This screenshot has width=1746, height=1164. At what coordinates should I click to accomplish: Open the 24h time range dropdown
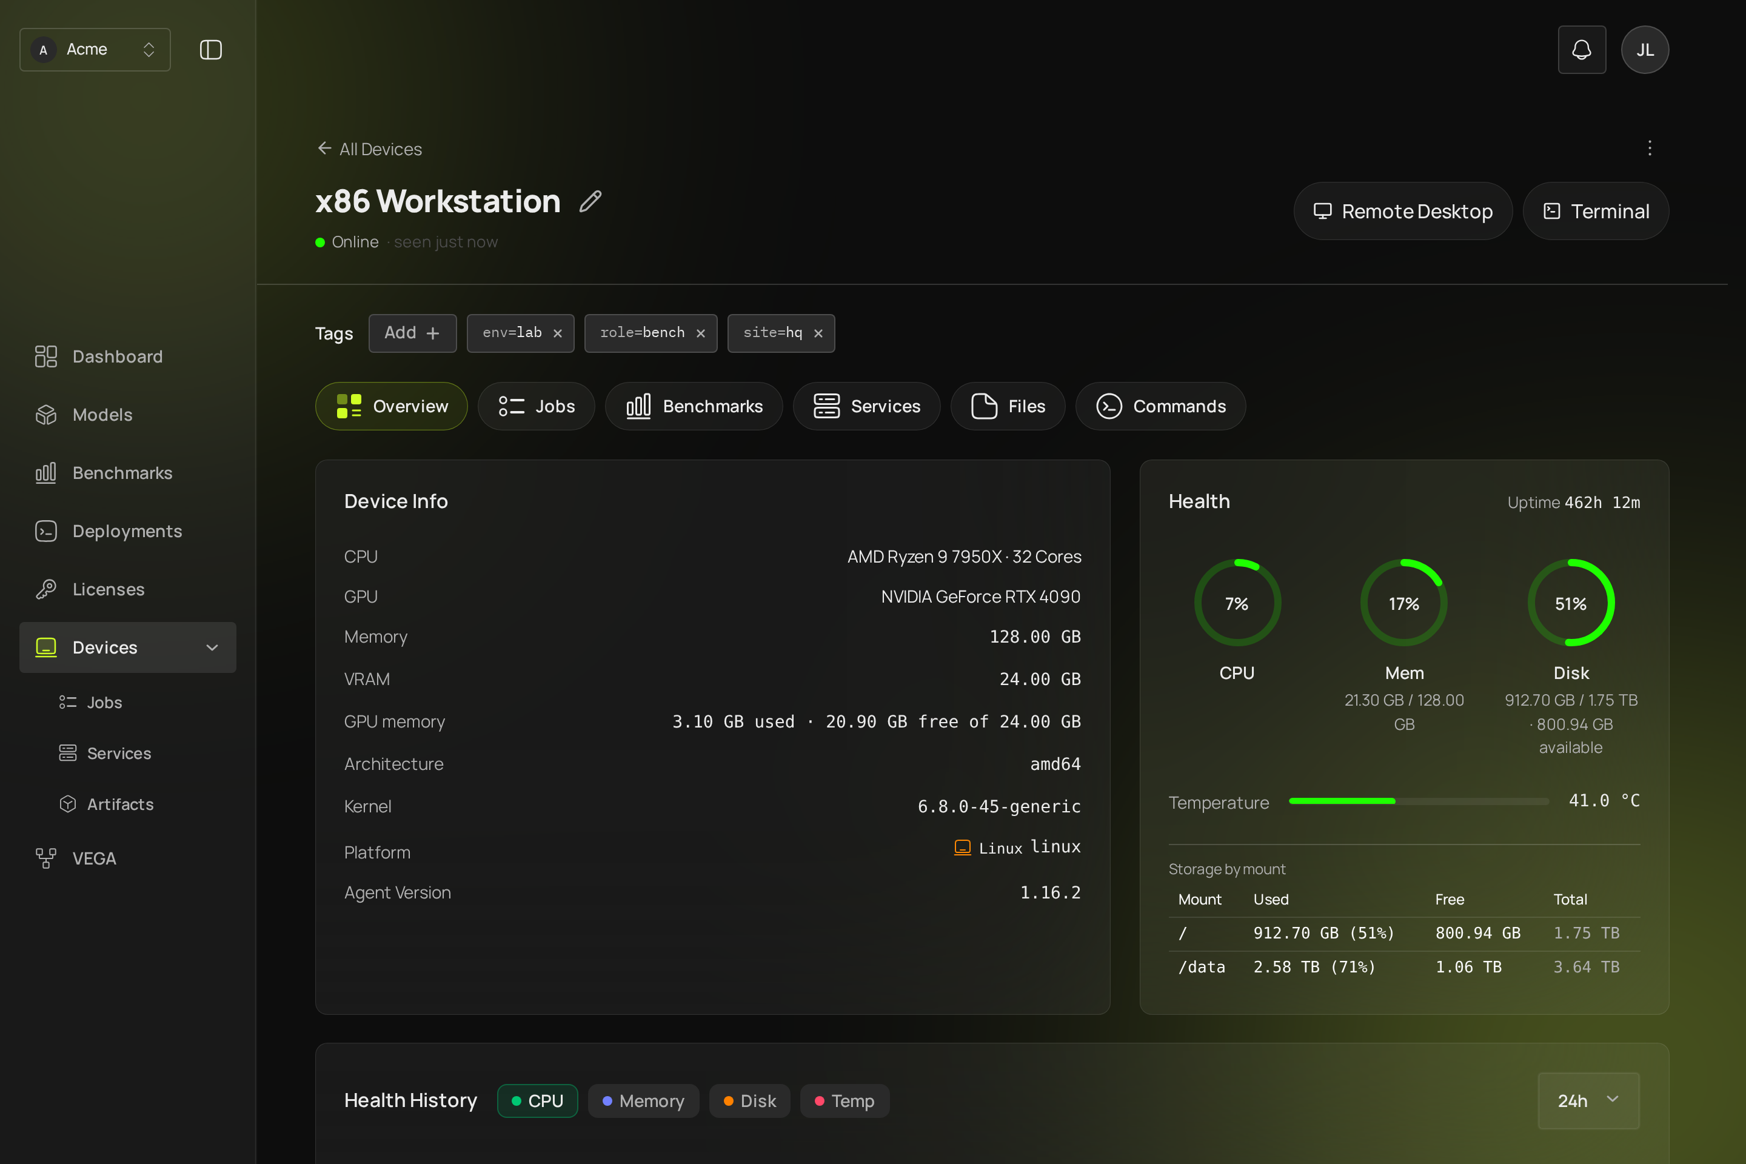tap(1588, 1101)
